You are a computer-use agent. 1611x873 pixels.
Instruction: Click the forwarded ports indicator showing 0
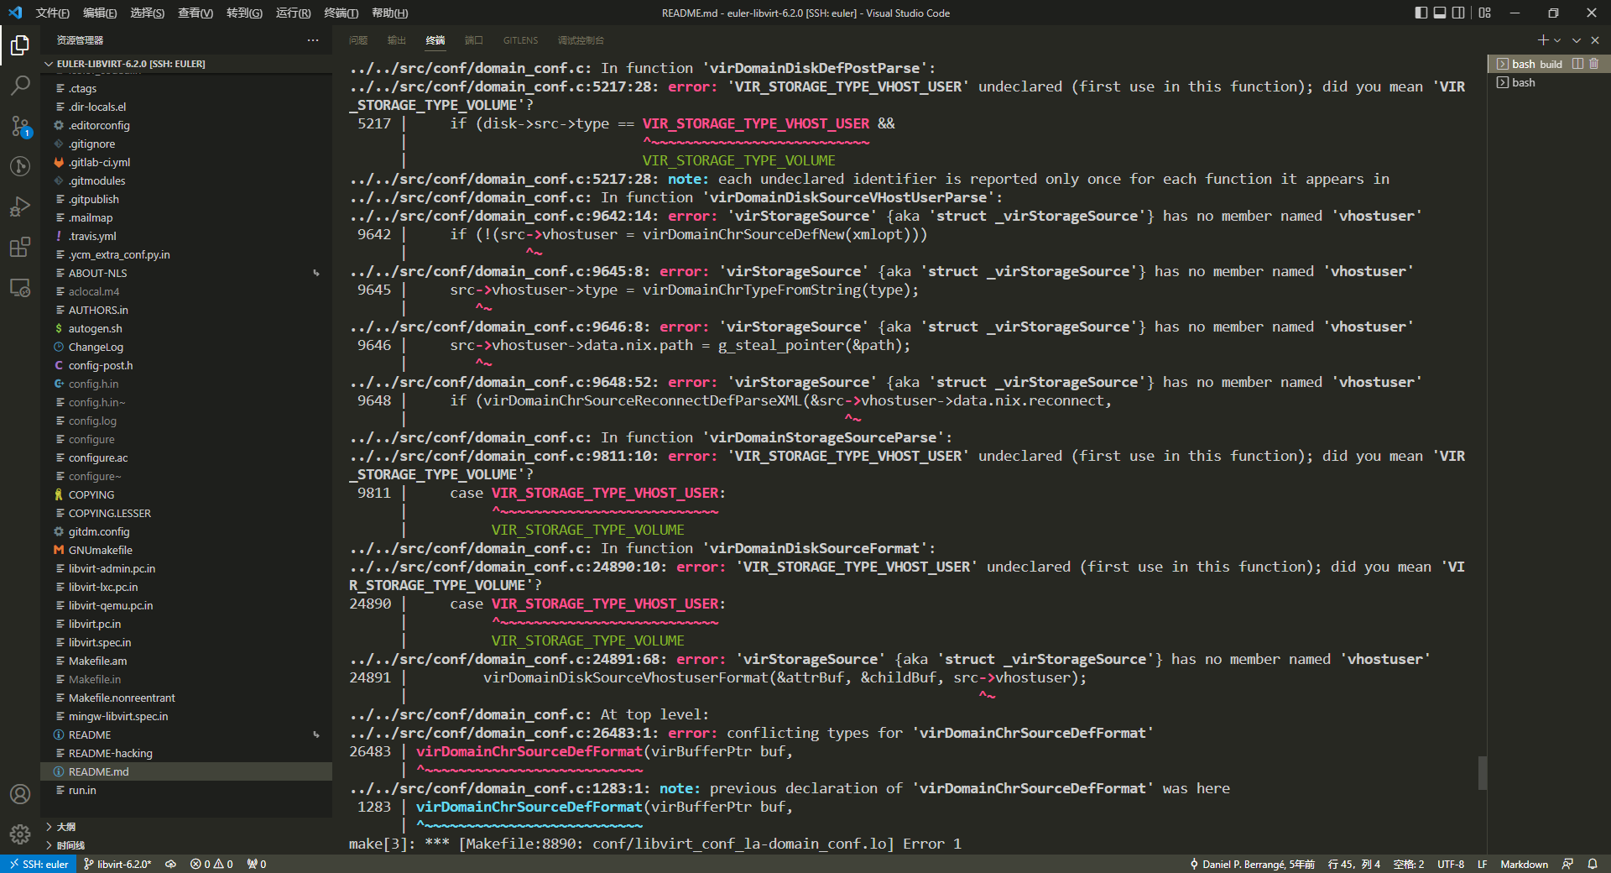257,864
